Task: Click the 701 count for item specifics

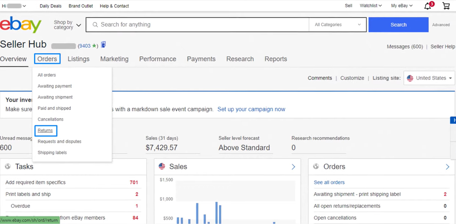Action: click(134, 182)
